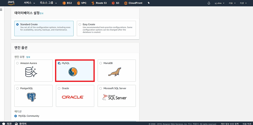The height and width of the screenshot is (125, 253).
Task: Open the hamburger side menu
Action: pyautogui.click(x=1, y=10)
